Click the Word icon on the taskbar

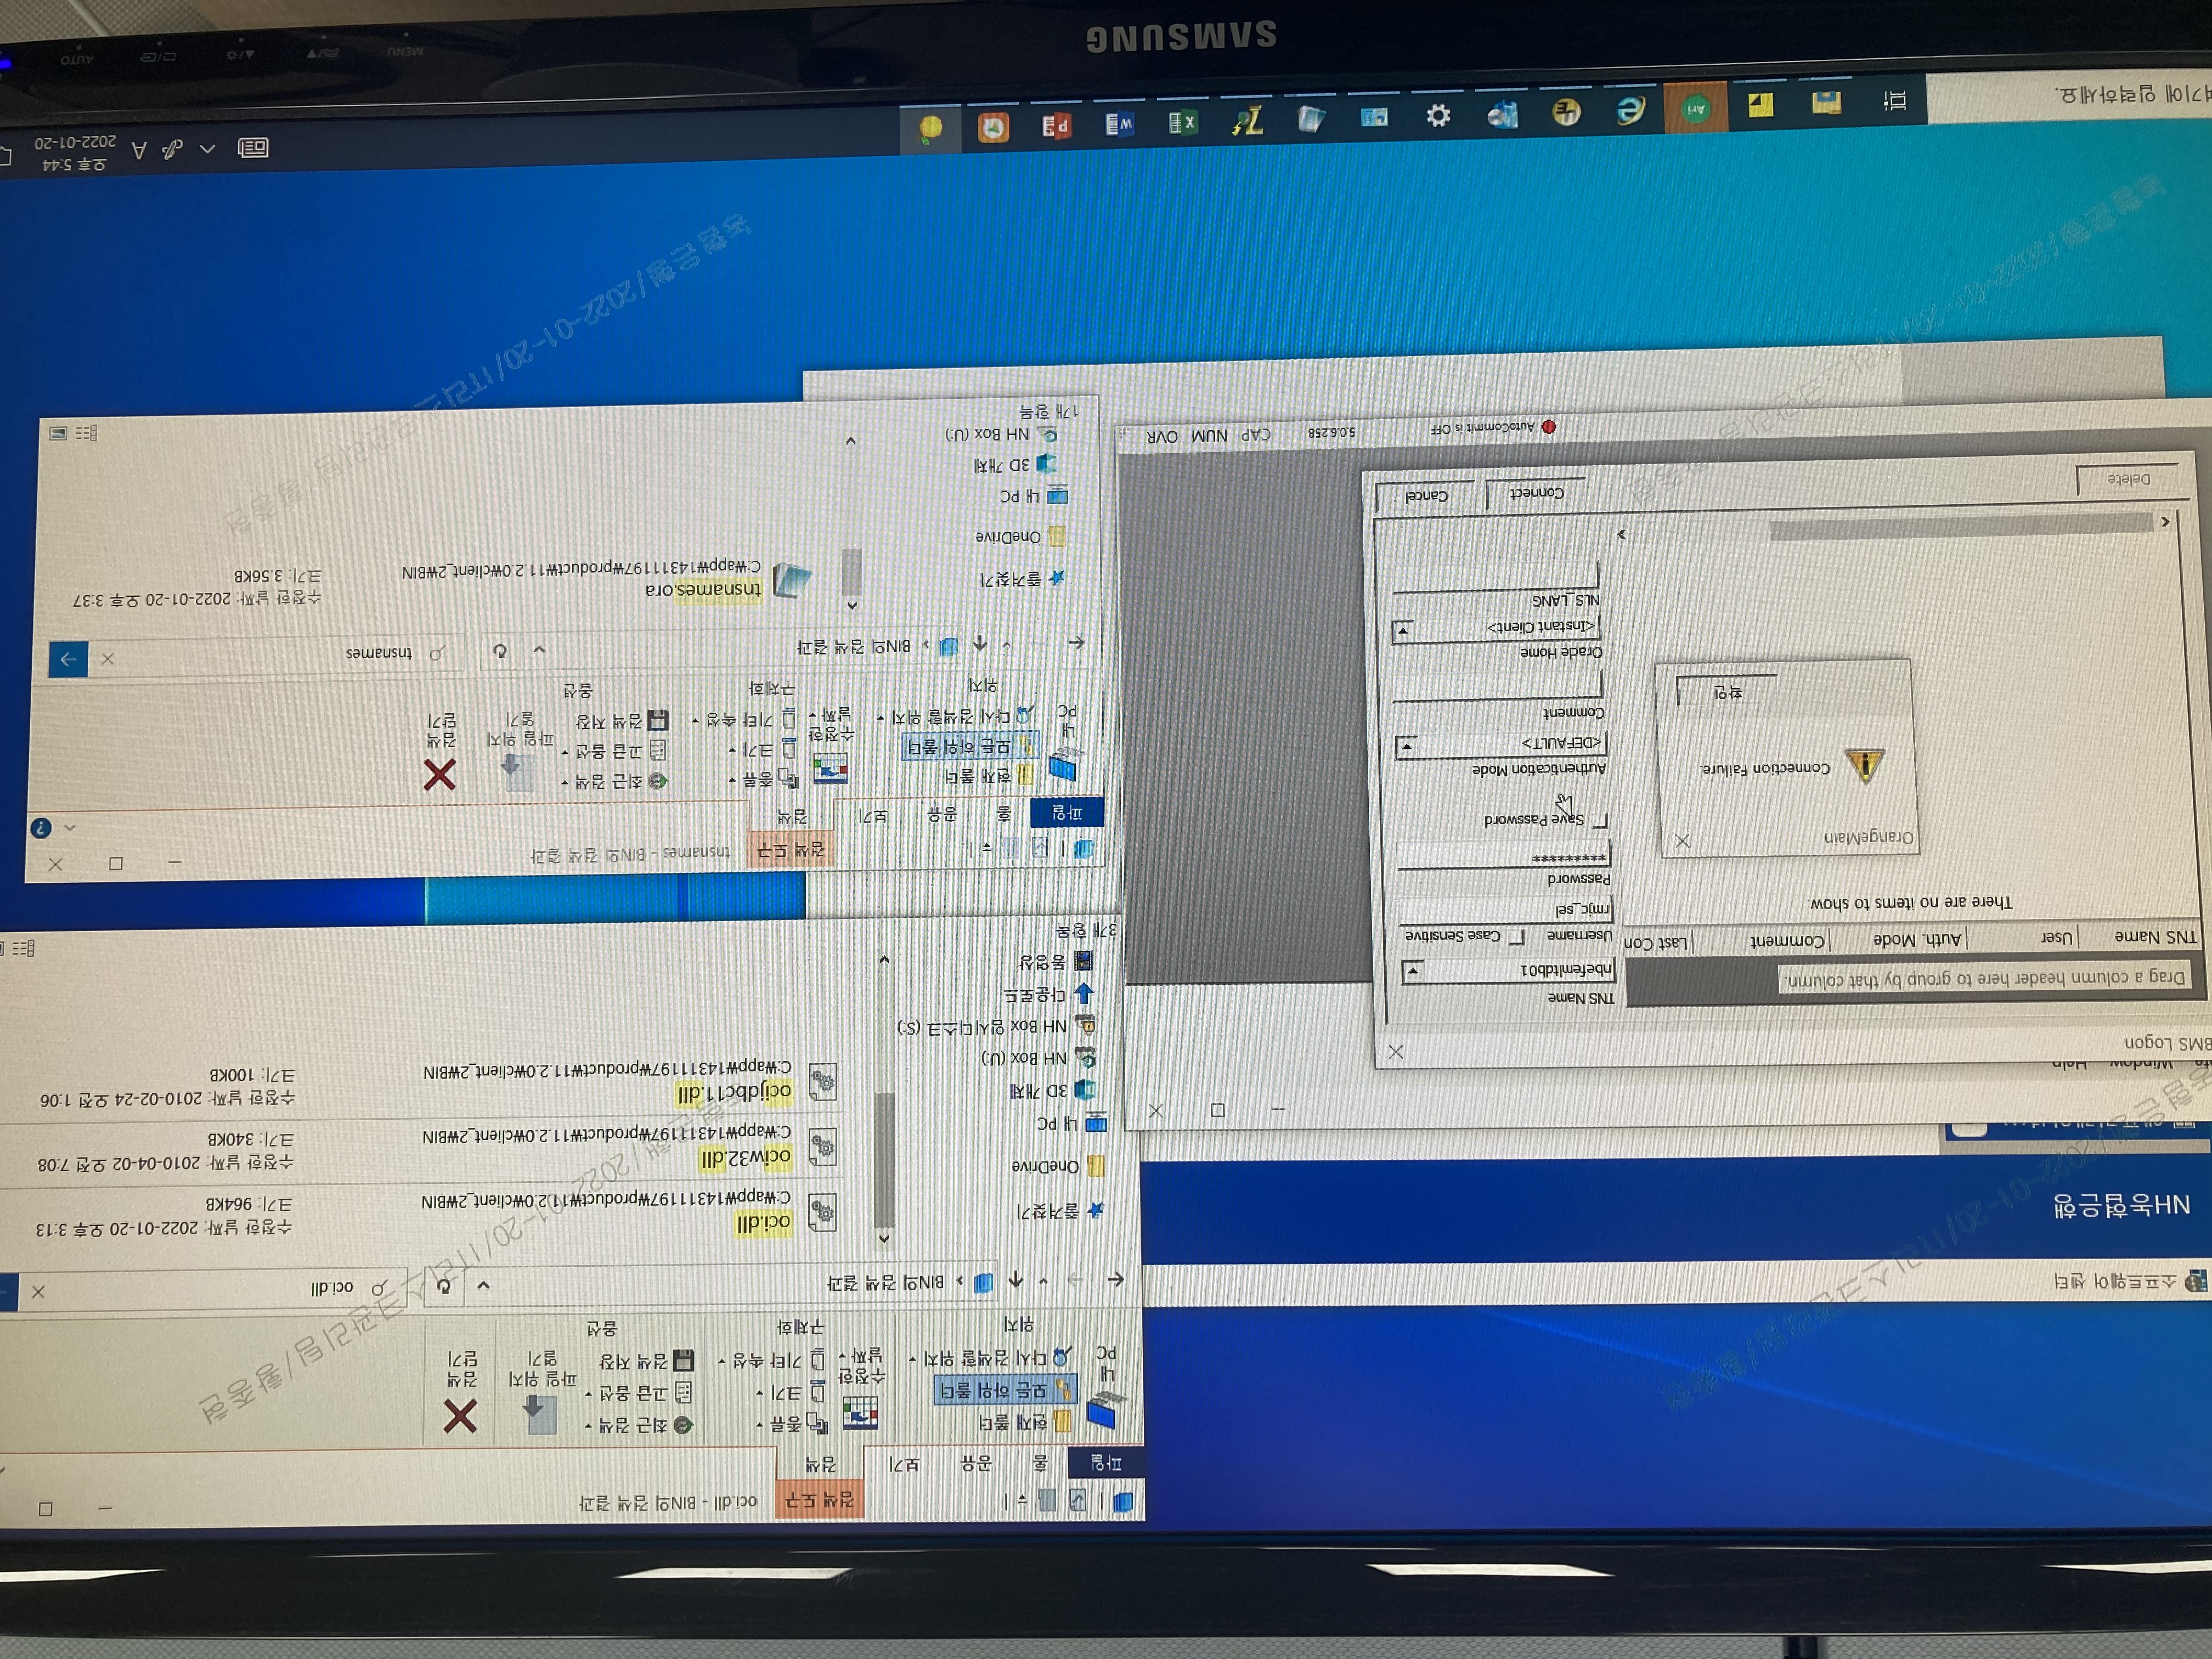[1118, 125]
